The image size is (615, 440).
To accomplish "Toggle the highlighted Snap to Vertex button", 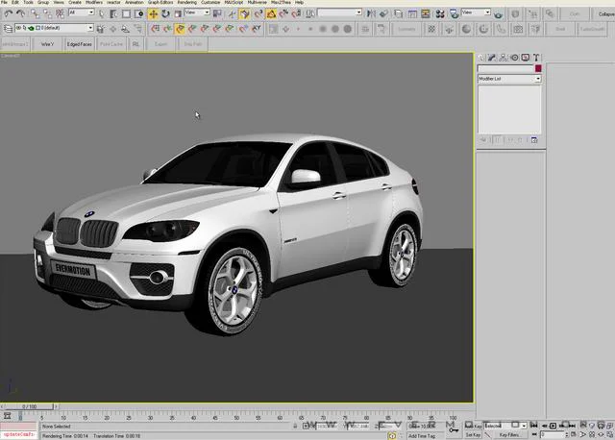I will click(180, 29).
